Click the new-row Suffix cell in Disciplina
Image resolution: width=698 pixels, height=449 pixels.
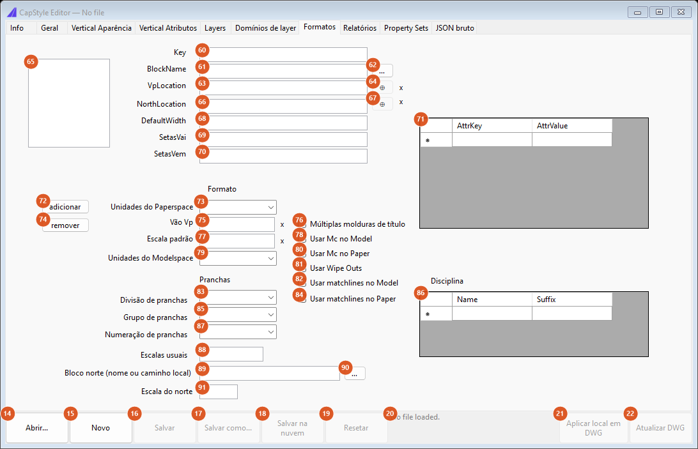pos(572,313)
